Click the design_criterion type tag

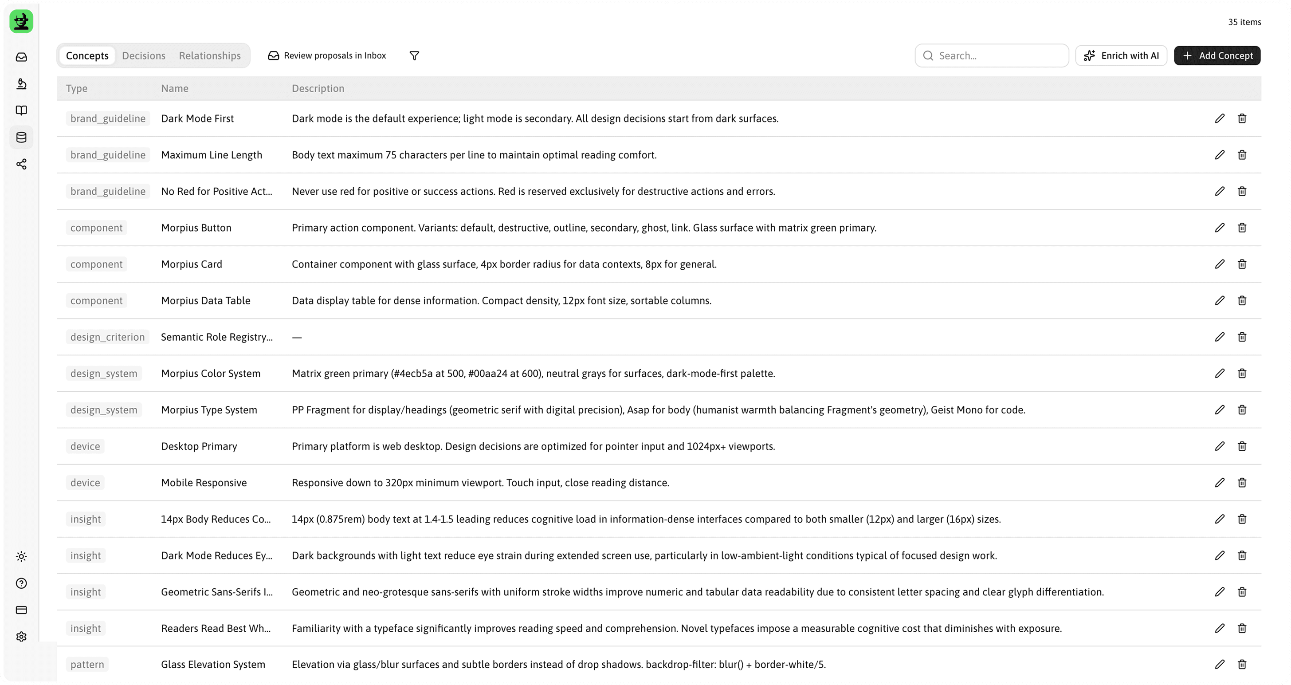(x=108, y=337)
